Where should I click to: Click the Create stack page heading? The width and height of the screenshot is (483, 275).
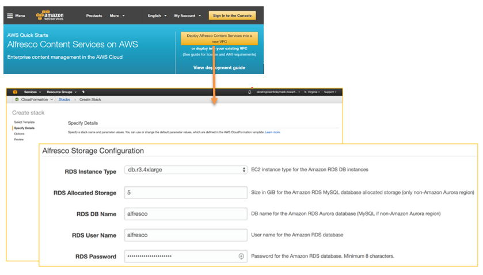(x=28, y=113)
